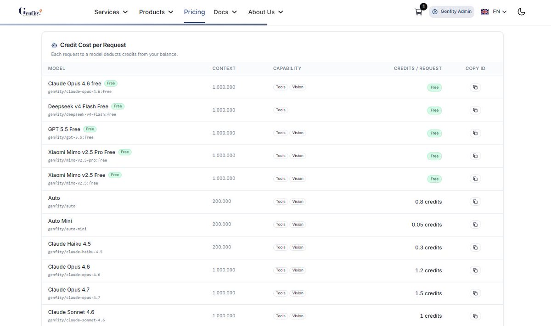551x326 pixels.
Task: Click the Vision tag in Auto Mini row
Action: pyautogui.click(x=298, y=225)
